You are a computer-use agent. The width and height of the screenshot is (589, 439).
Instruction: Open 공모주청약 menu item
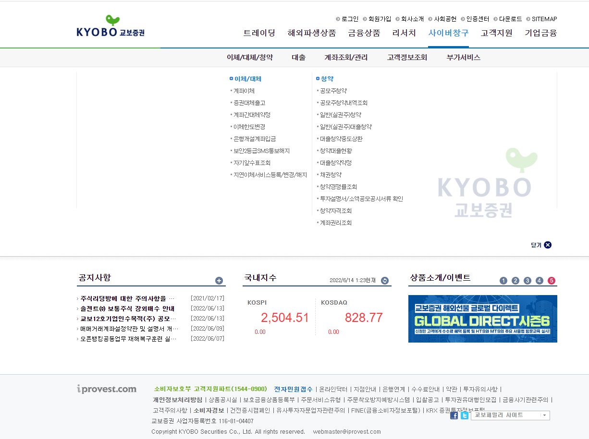[x=333, y=91]
